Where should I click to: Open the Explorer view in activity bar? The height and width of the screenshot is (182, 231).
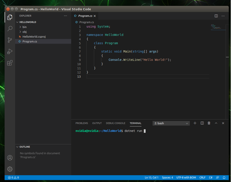(x=10, y=17)
